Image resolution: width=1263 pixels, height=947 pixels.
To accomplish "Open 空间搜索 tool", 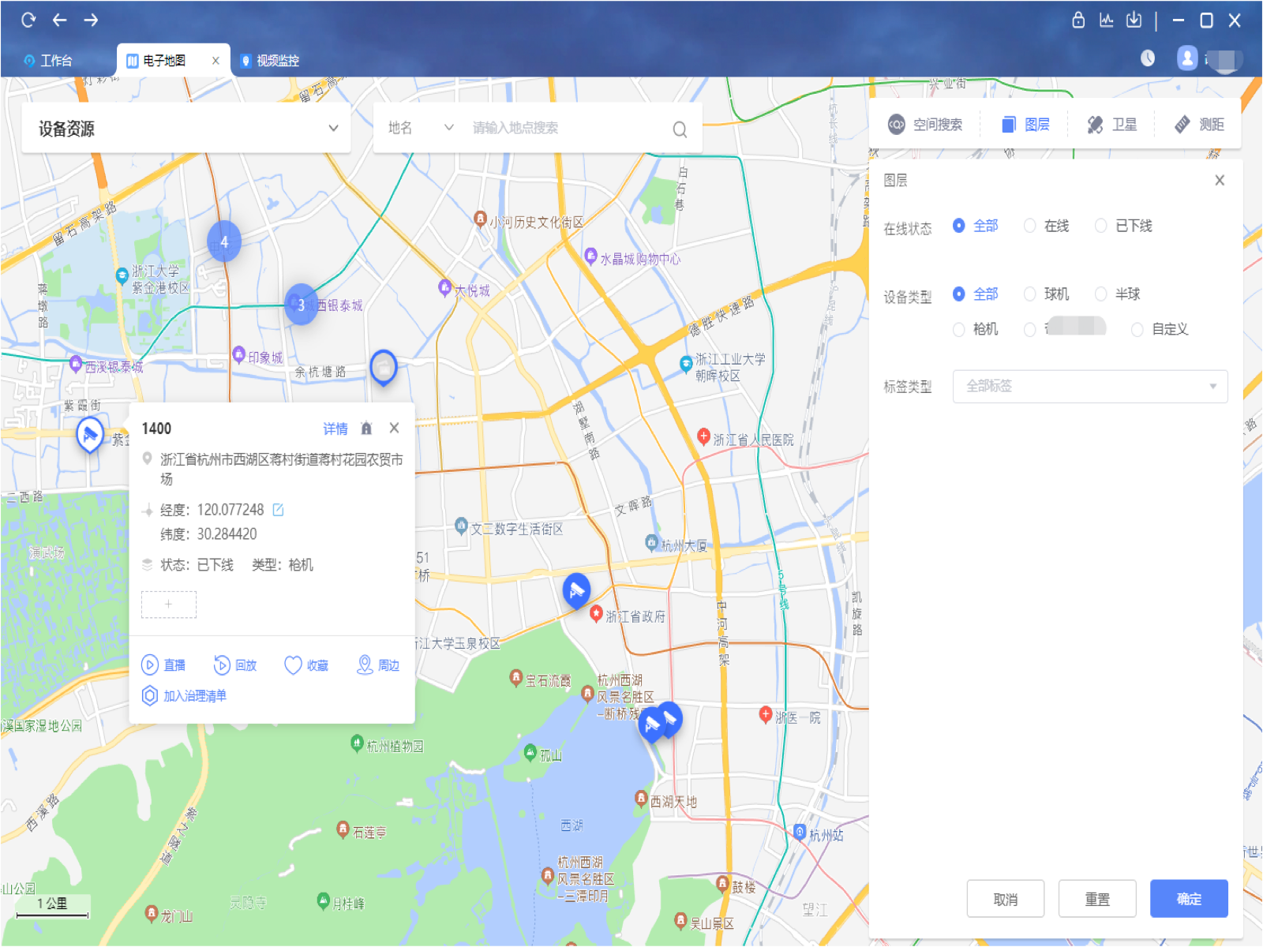I will click(x=925, y=125).
